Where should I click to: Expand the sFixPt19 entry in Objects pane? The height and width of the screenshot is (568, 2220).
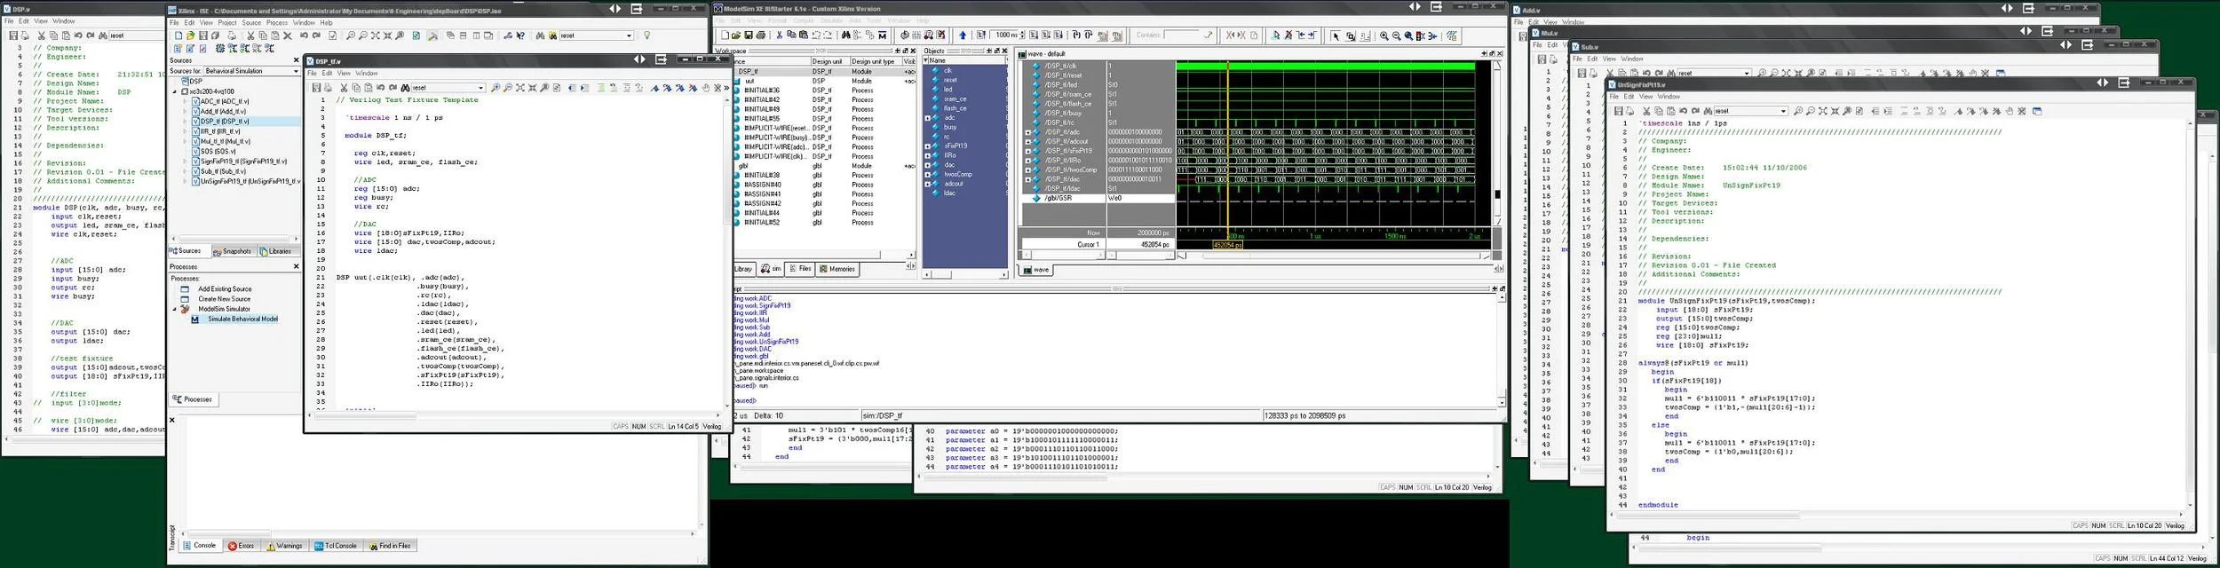(927, 146)
